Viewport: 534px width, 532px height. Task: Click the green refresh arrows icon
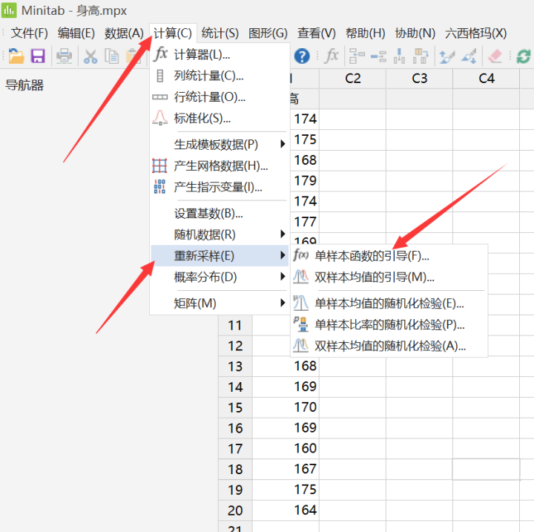point(524,56)
